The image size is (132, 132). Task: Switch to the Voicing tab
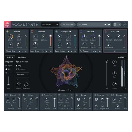[22, 57]
